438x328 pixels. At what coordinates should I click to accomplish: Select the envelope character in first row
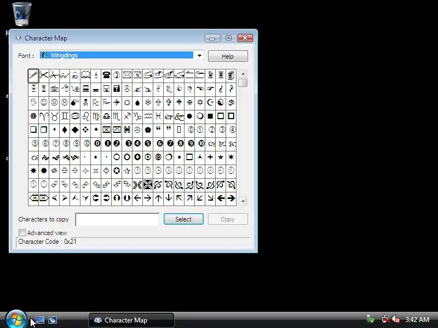tap(127, 75)
